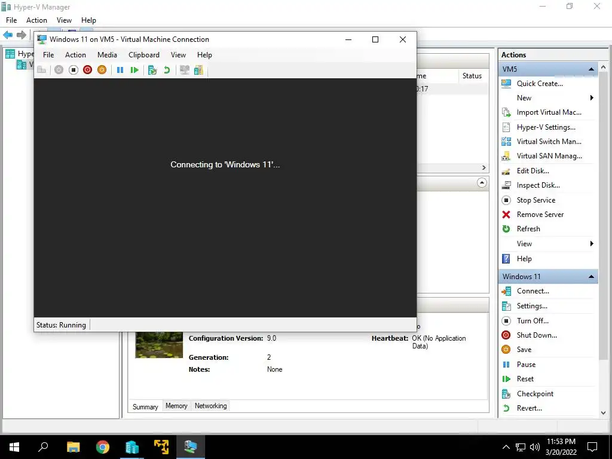This screenshot has height=459, width=612.
Task: Open File menu in VM Connection window
Action: [48, 55]
